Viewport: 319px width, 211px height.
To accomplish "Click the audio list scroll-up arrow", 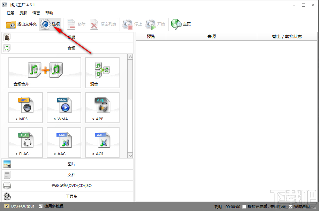I will coord(130,57).
